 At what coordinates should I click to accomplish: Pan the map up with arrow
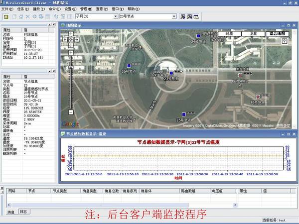(71, 34)
